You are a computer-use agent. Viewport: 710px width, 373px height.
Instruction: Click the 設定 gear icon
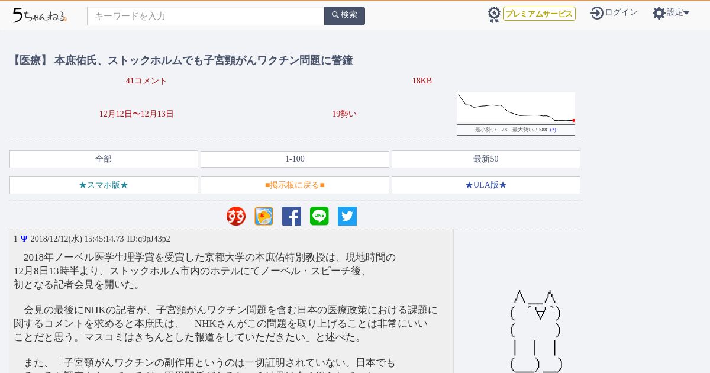(659, 12)
